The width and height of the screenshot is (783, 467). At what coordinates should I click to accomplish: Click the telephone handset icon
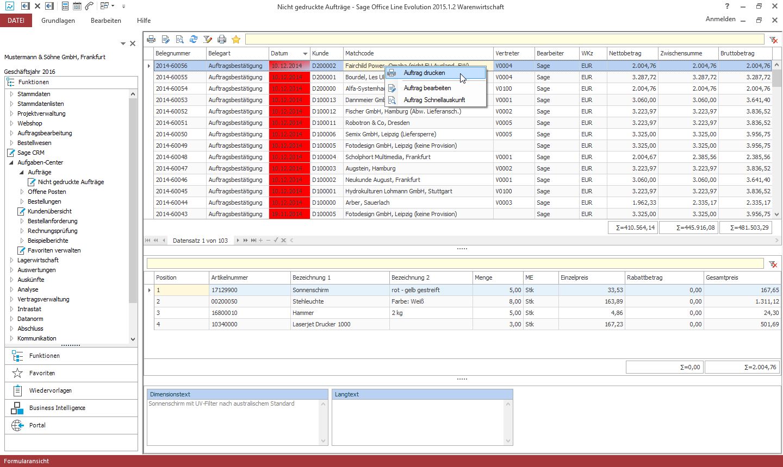click(x=89, y=7)
